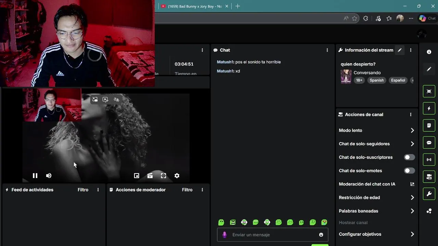This screenshot has height=246, width=438.
Task: Click the three-dots cluster icon in sidebar
Action: click(x=429, y=211)
